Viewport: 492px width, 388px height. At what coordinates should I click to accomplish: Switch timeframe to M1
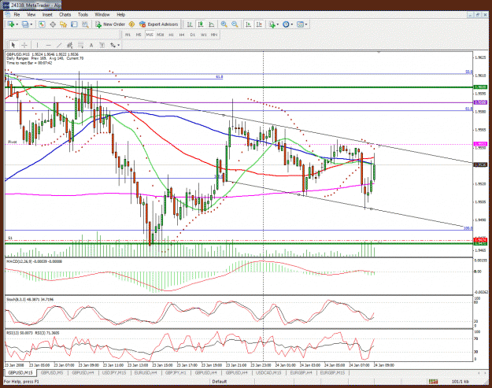(128, 35)
